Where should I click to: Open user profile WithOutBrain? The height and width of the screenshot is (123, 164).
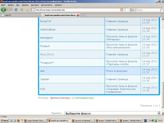click(x=48, y=30)
